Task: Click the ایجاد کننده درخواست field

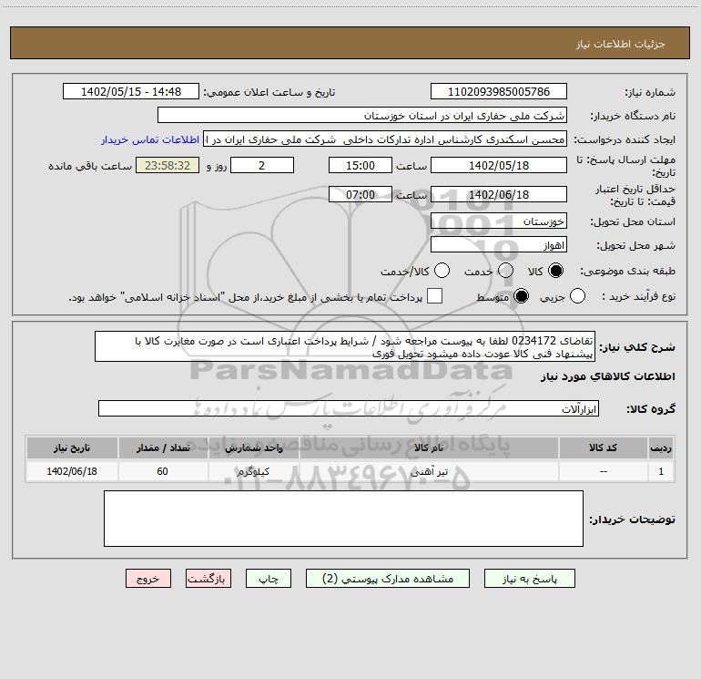Action: (385, 139)
